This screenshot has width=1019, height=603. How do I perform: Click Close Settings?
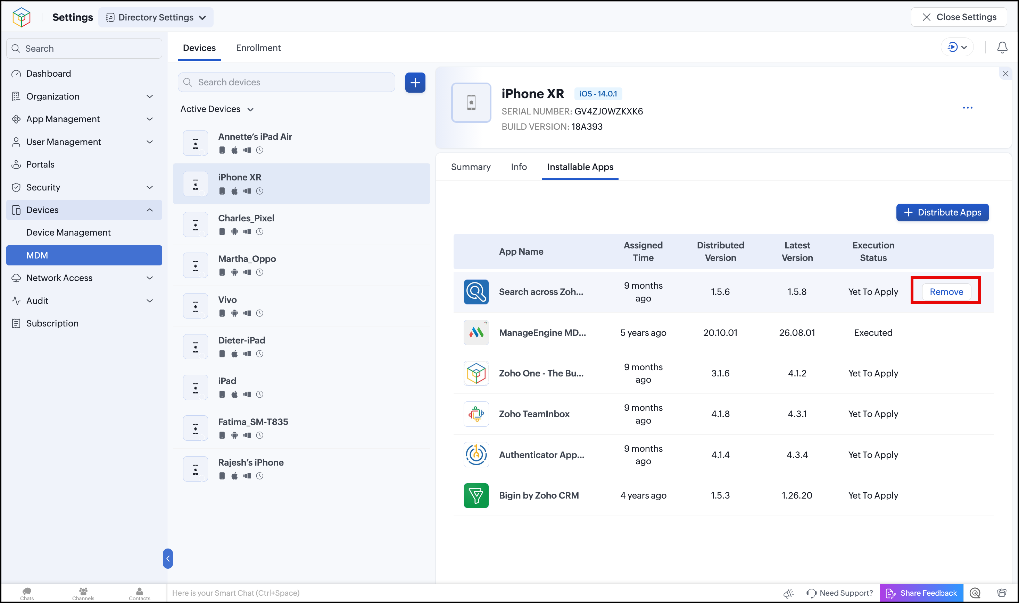coord(959,17)
